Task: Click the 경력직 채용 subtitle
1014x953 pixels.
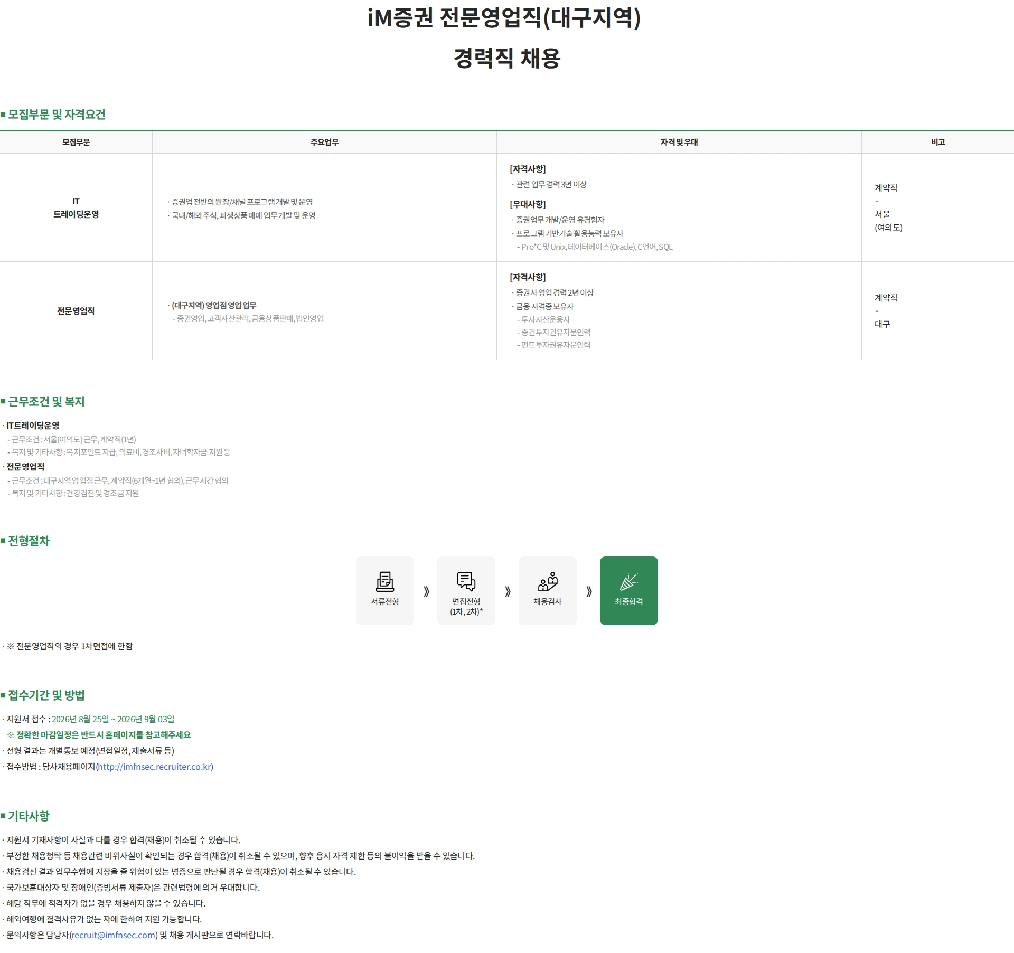Action: point(507,58)
